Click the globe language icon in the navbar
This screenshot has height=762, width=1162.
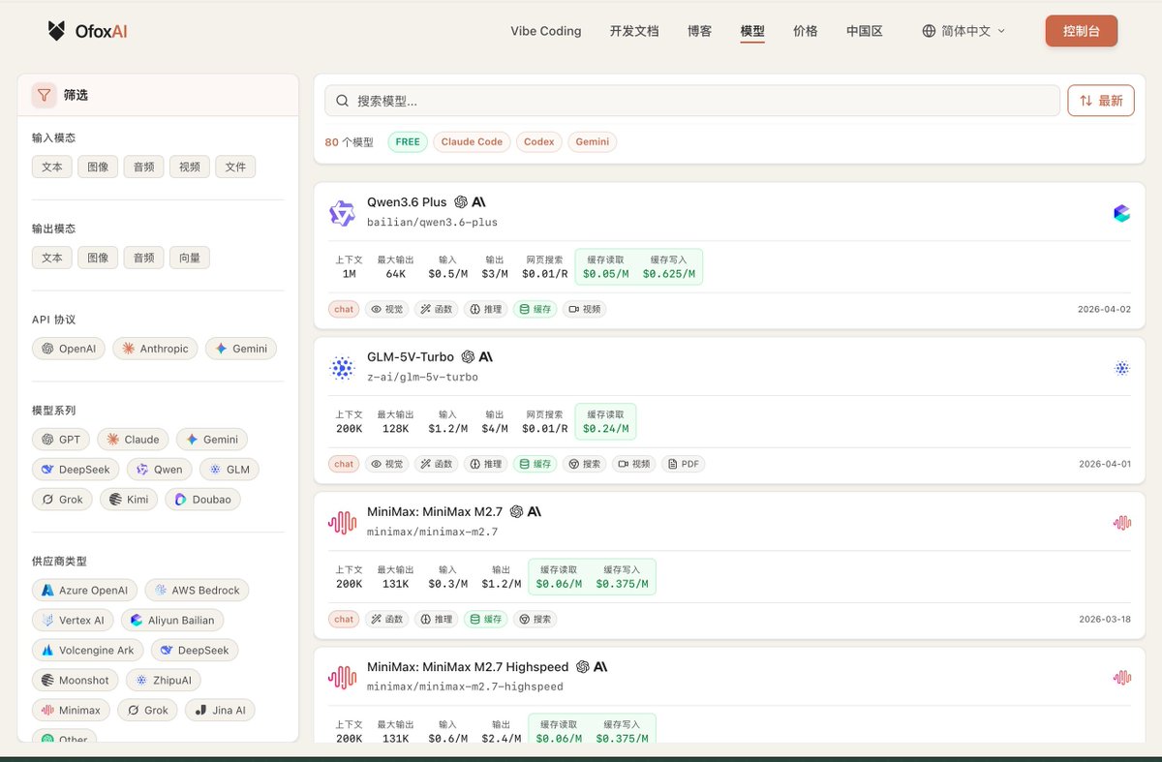pyautogui.click(x=930, y=30)
